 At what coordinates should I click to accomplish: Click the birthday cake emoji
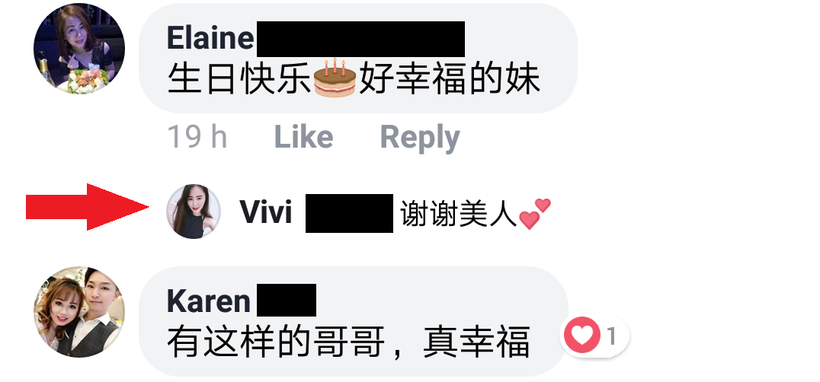pos(335,78)
